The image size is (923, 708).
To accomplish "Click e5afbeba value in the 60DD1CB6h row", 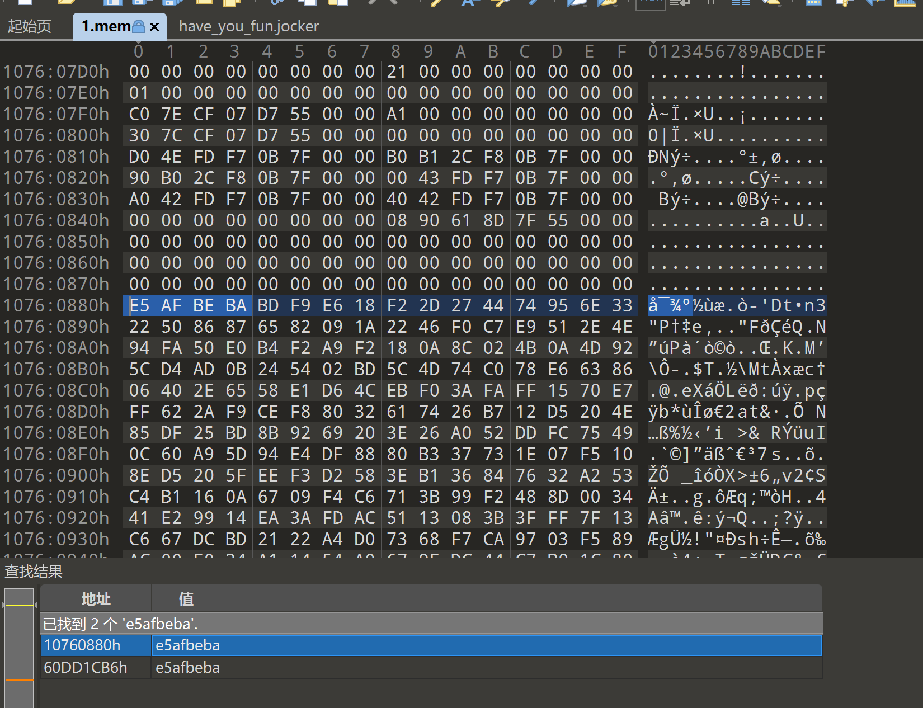I will point(188,668).
